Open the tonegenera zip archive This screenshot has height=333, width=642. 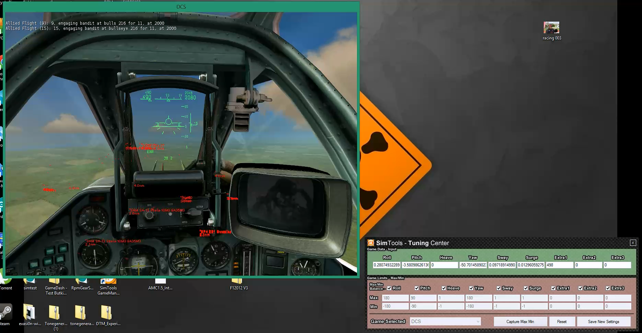[x=82, y=315]
